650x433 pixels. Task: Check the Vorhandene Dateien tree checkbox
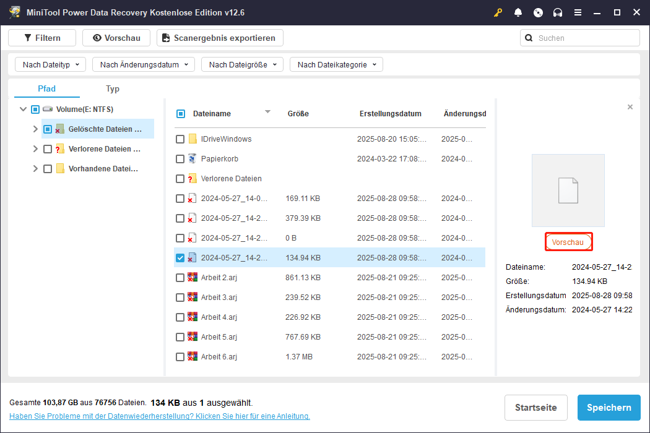point(48,169)
